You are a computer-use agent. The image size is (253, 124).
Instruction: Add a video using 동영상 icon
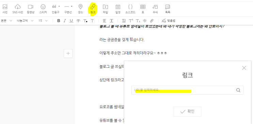click(x=31, y=9)
